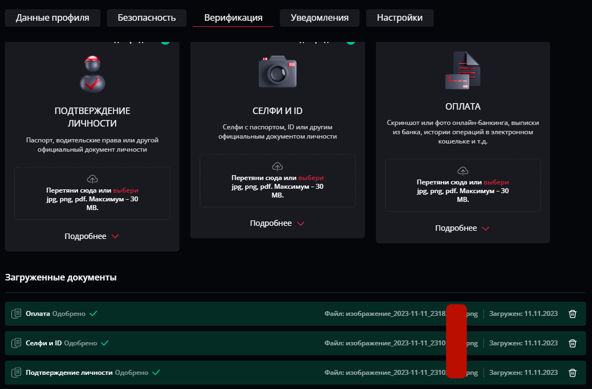592x389 pixels.
Task: Open the Данные профиля tab
Action: coord(52,18)
